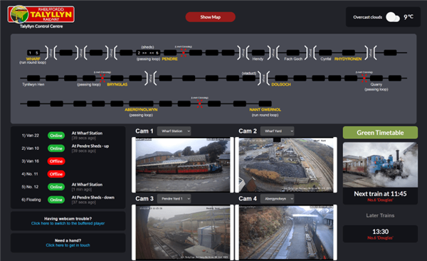Click the Online status of Van 22

(x=56, y=135)
